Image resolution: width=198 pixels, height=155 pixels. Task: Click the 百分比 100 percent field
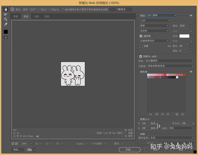[186, 123]
